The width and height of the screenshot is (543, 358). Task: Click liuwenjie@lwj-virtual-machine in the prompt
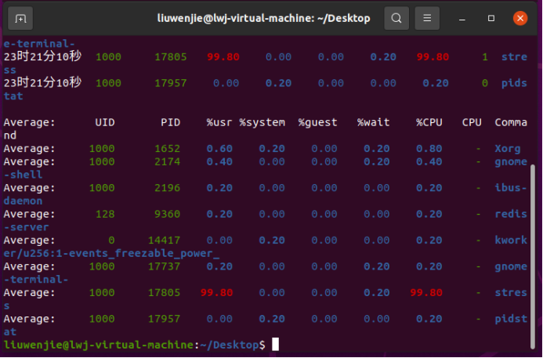click(x=99, y=345)
